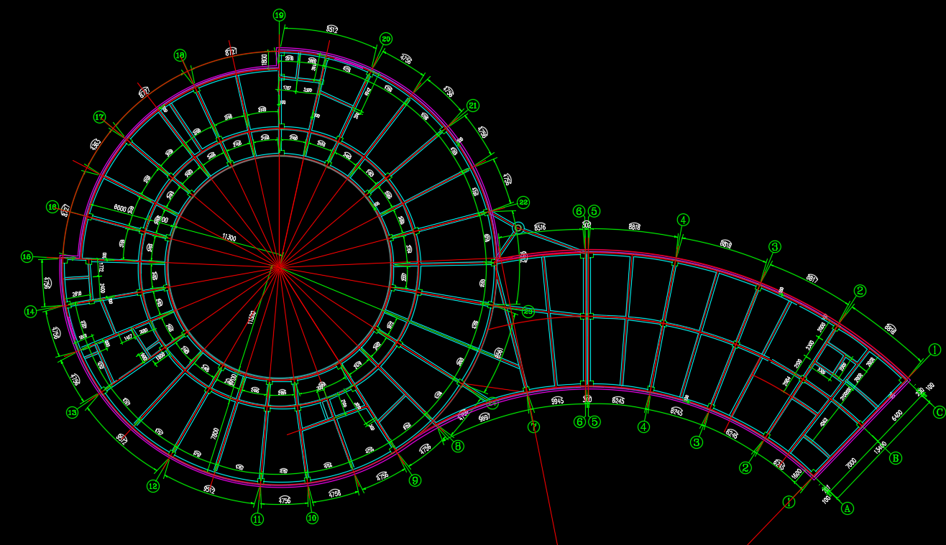Select the 11300 radius dimension text

coord(229,237)
